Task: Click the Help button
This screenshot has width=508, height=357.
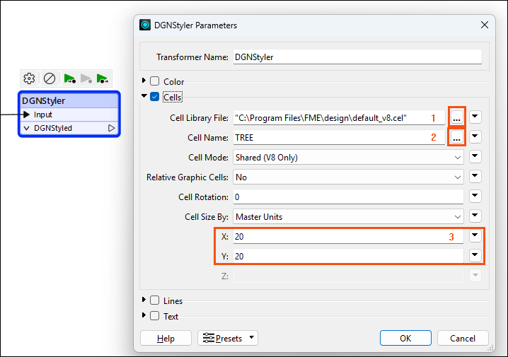Action: coord(166,338)
